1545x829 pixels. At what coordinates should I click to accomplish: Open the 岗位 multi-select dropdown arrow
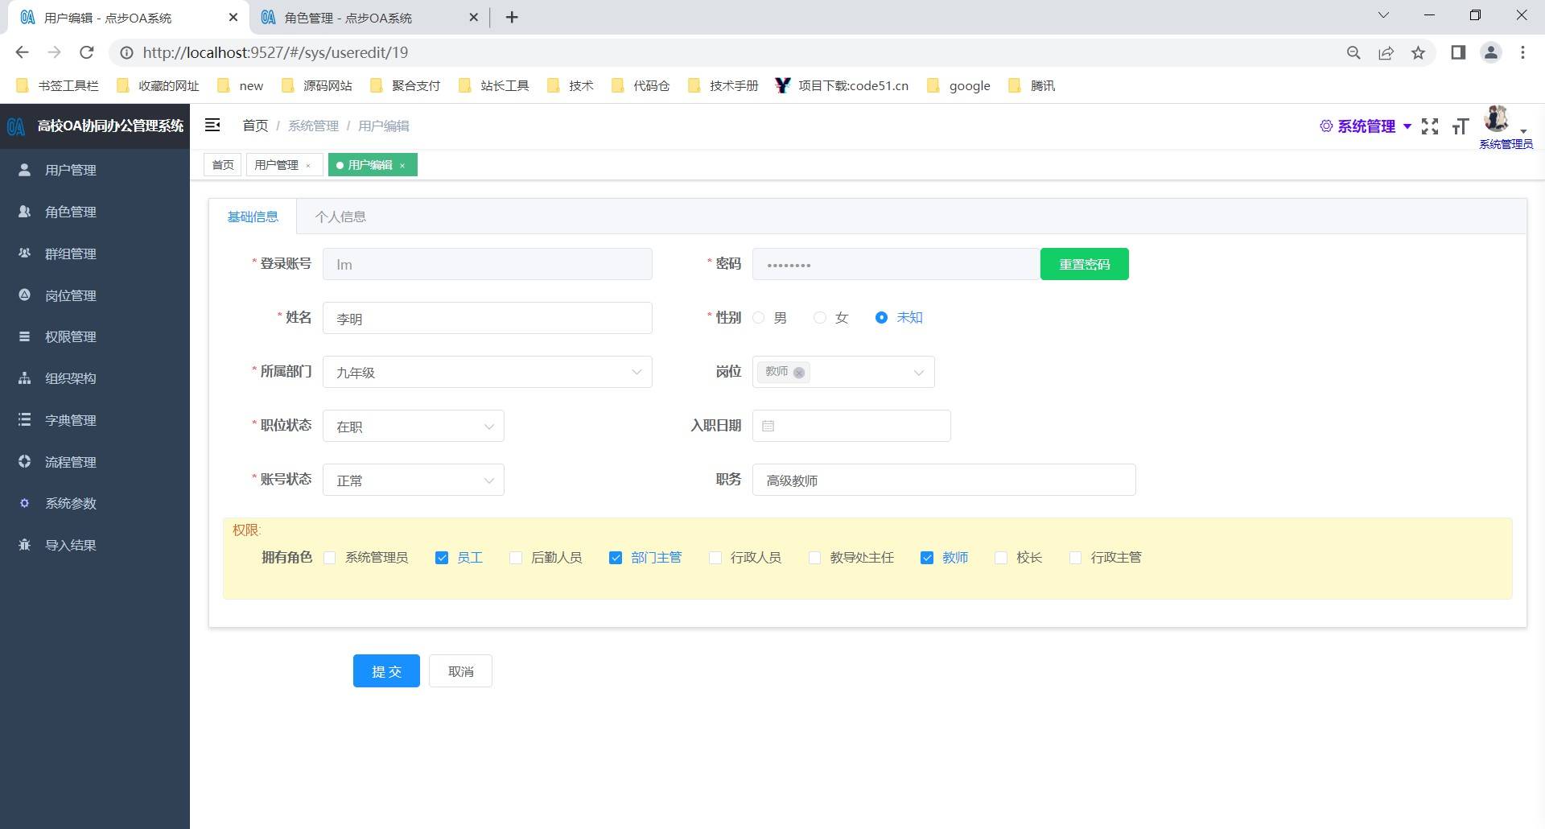(918, 372)
